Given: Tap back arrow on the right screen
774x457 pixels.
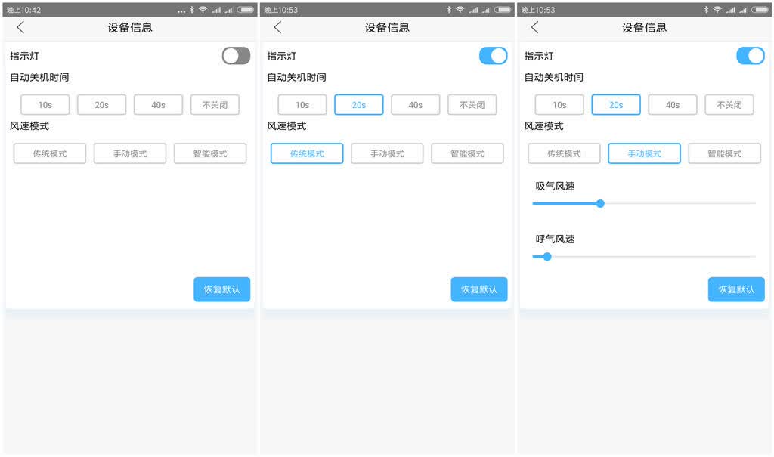Looking at the screenshot, I should click(x=534, y=28).
